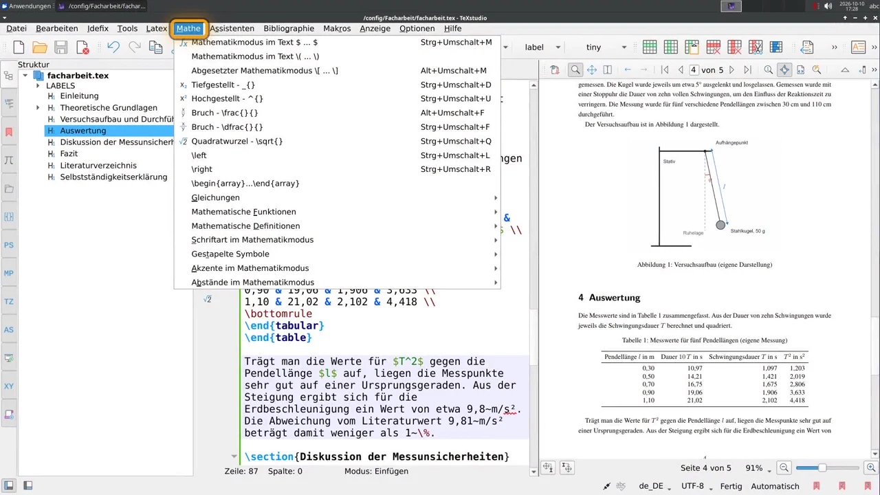
Task: Choose Bruch - \frac{}{} menu entry
Action: click(337, 113)
